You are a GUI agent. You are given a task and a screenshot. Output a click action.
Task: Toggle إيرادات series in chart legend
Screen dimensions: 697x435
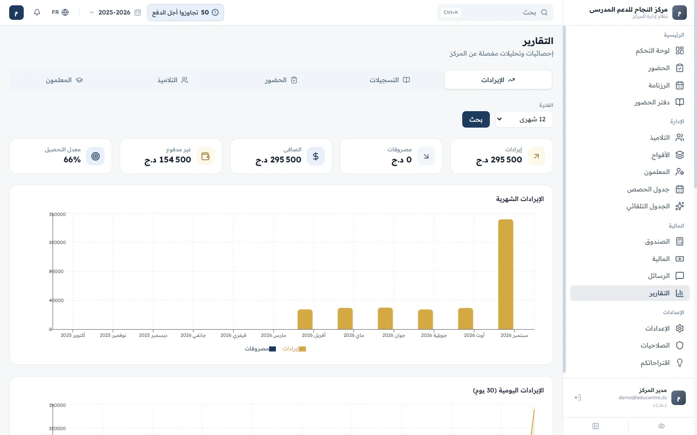point(294,349)
